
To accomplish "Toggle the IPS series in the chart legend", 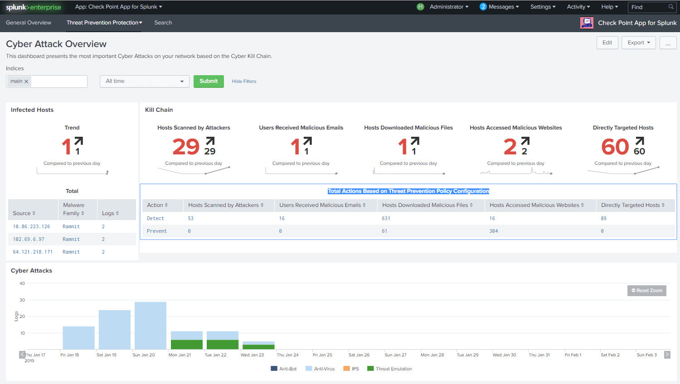I will click(x=353, y=368).
